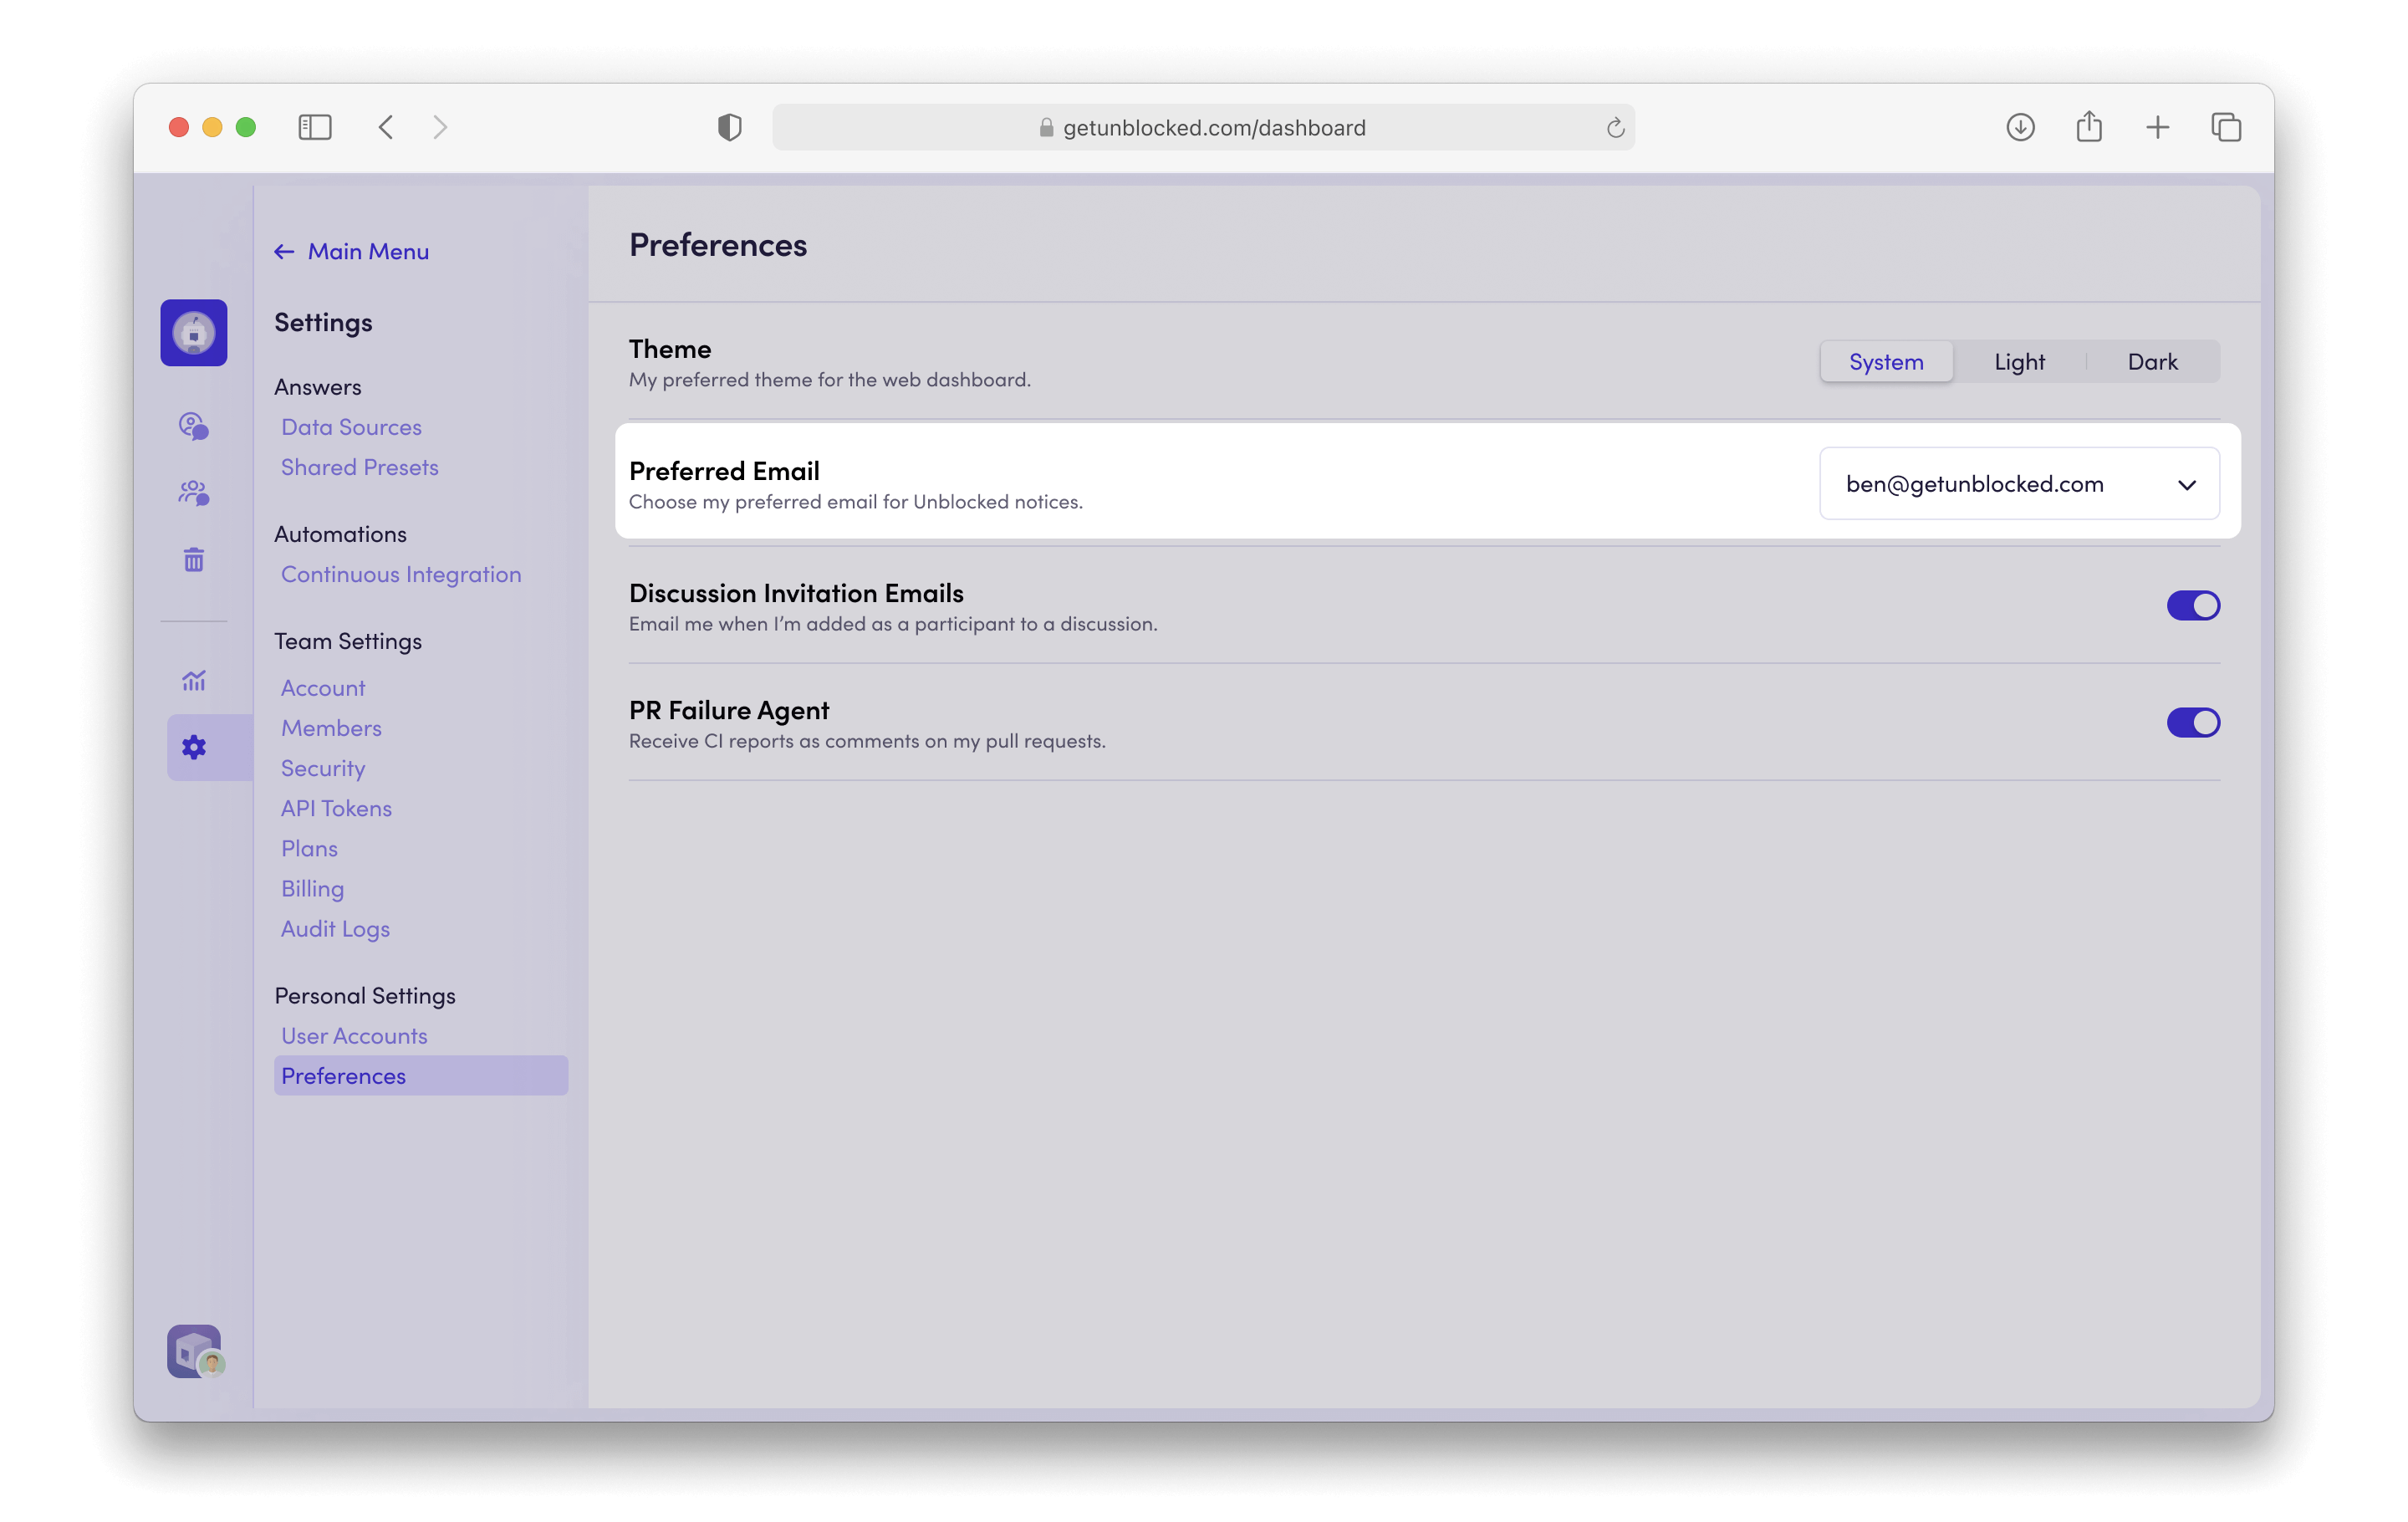The image size is (2408, 1522).
Task: Click the settings gear sidebar icon
Action: [194, 747]
